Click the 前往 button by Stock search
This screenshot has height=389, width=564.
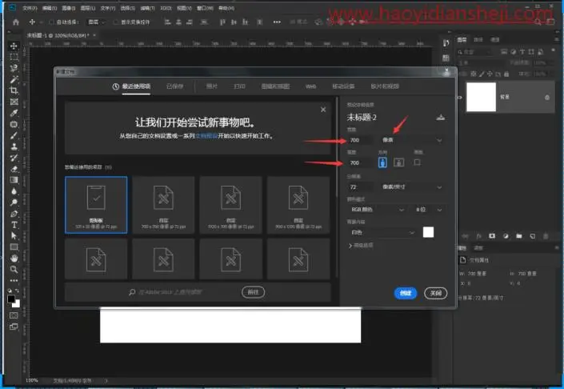(254, 292)
